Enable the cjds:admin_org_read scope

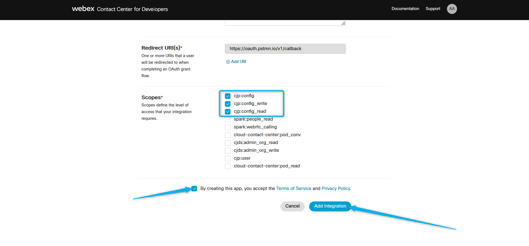tap(228, 143)
